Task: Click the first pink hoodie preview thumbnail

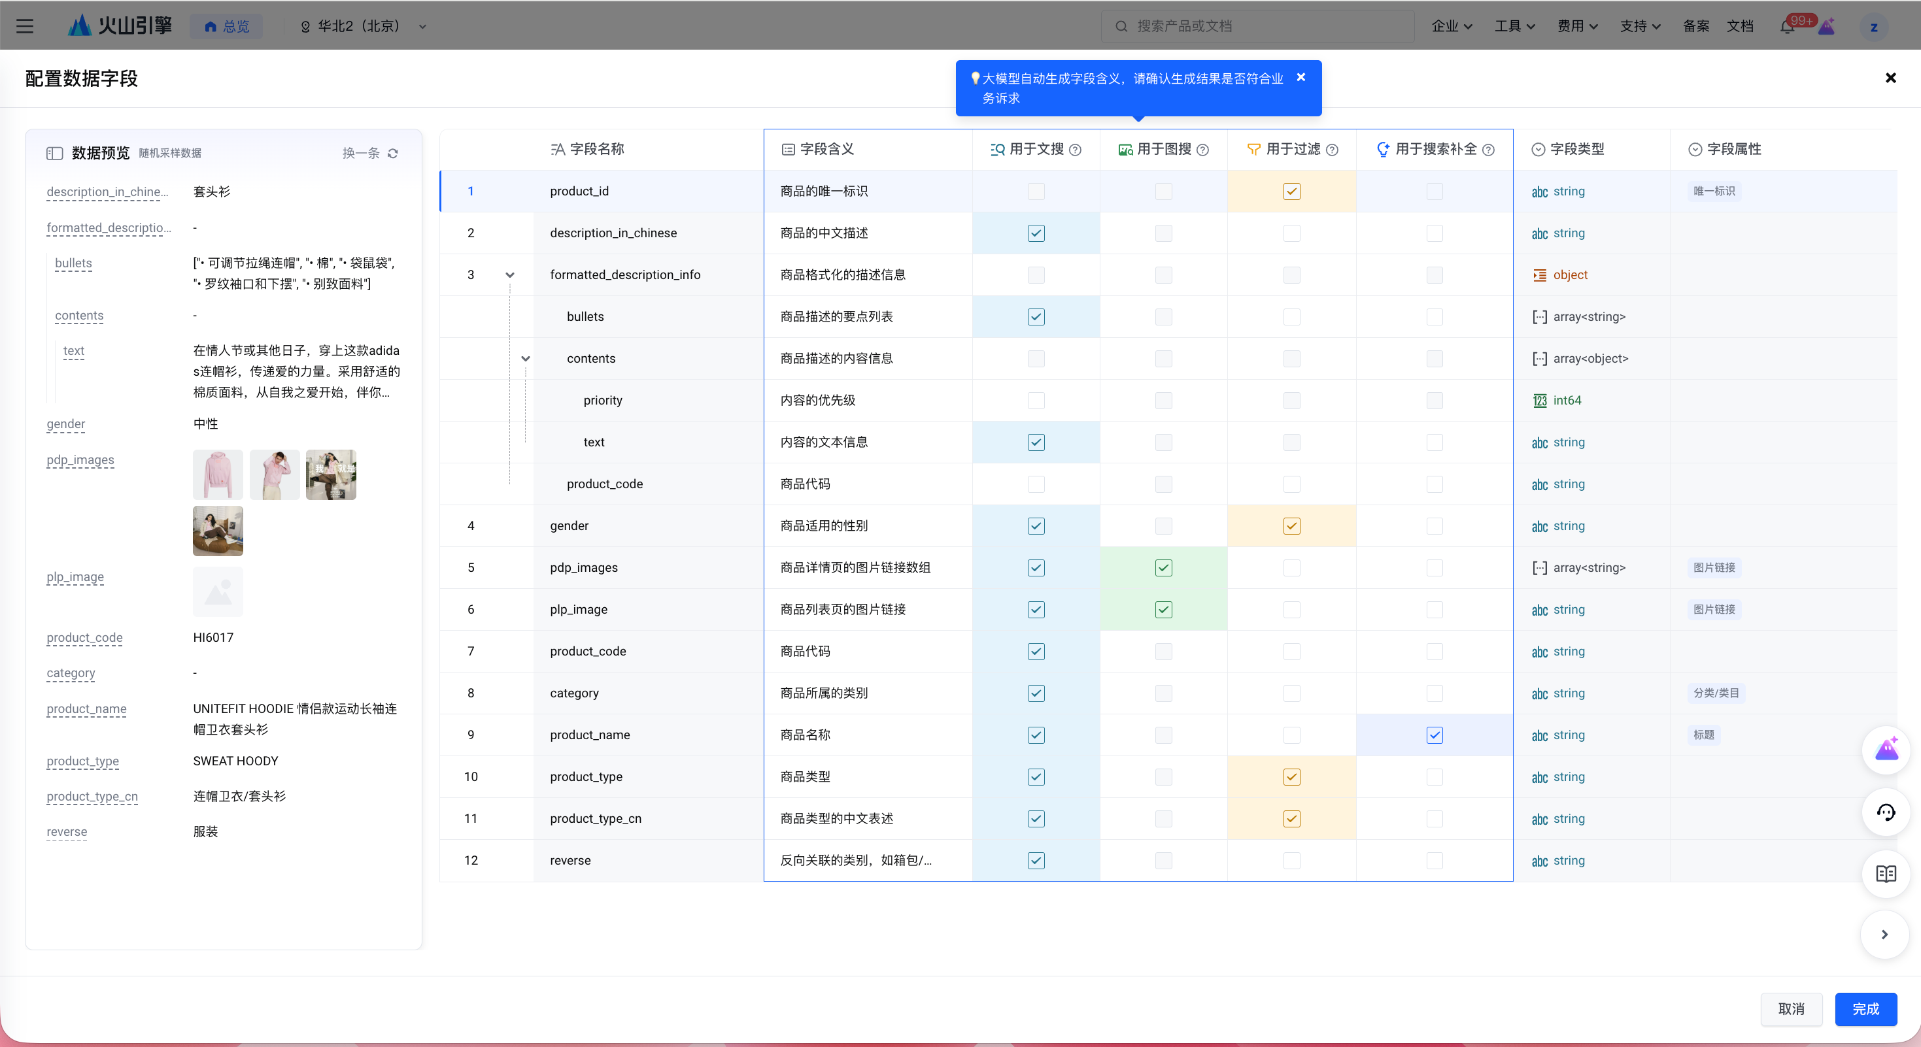Action: pos(218,474)
